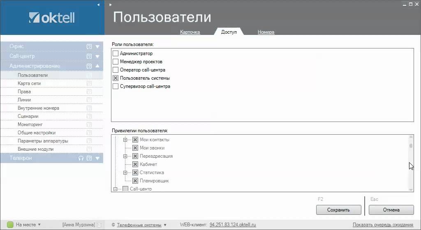Viewport: 421px width, 230px height.
Task: Open help icon beside Телефон section
Action: tap(89, 158)
